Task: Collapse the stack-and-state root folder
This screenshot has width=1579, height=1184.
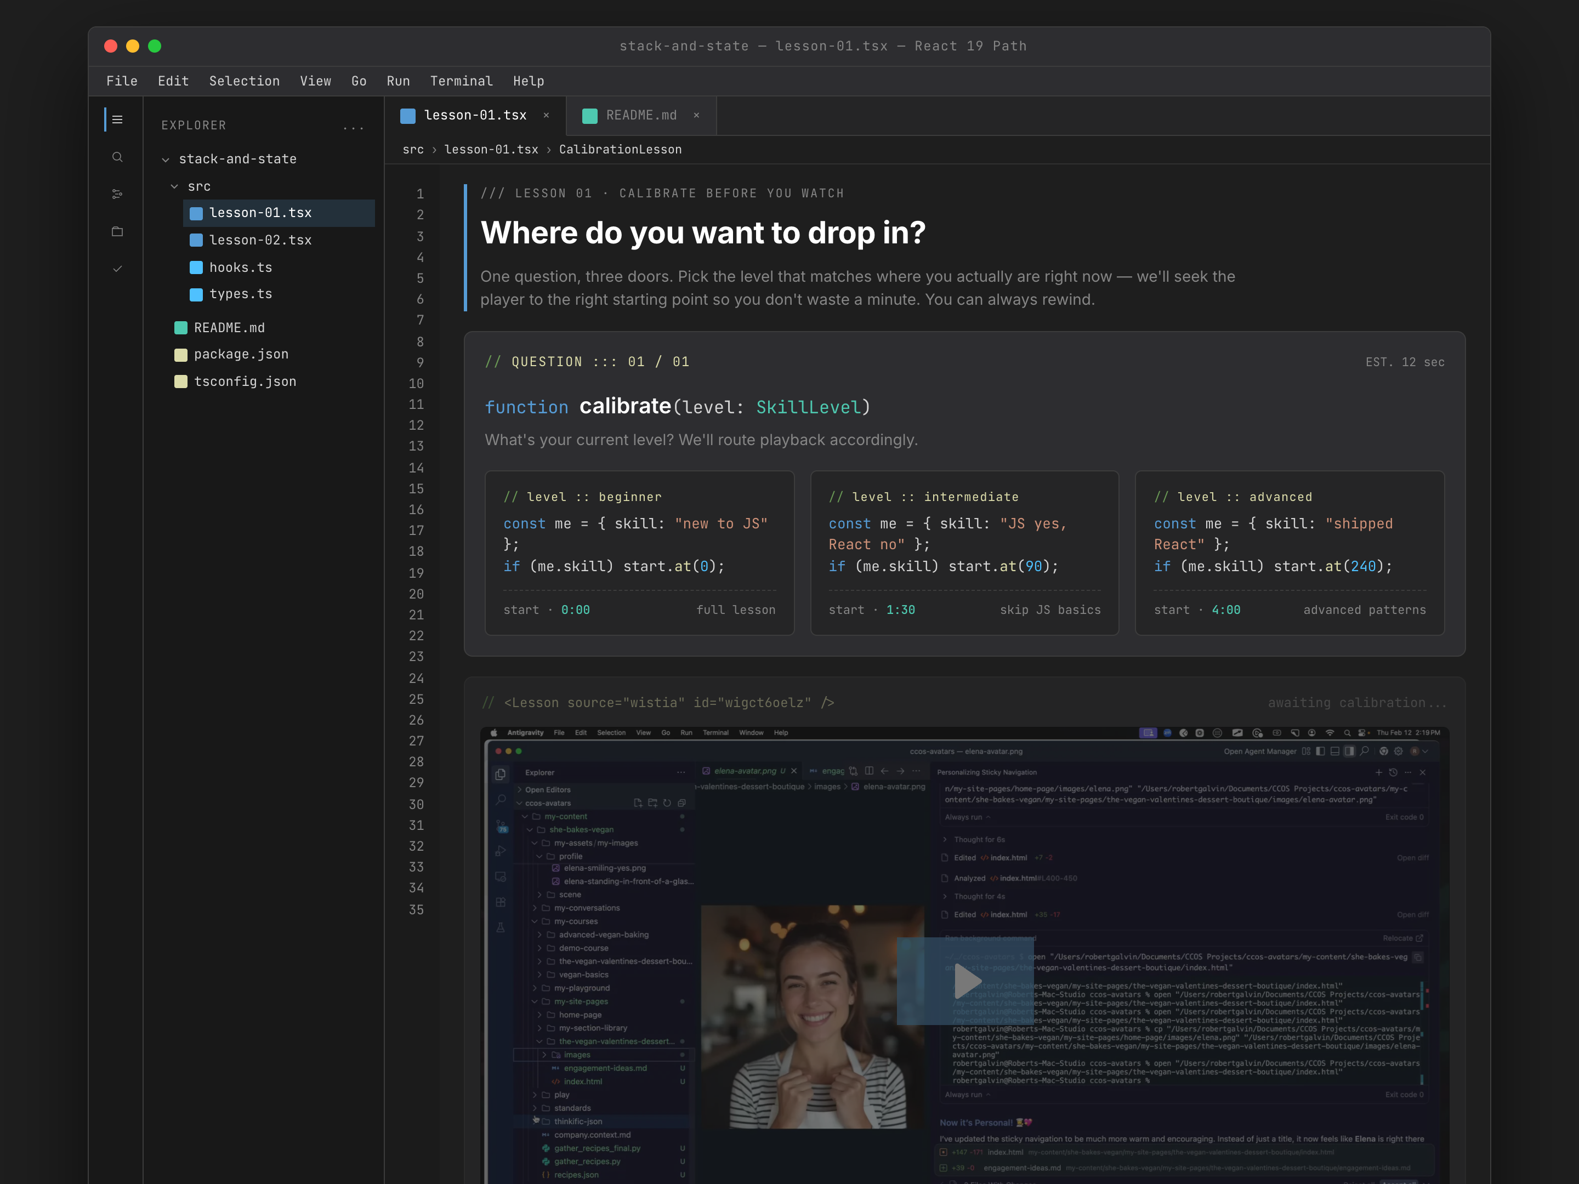Action: [x=166, y=160]
